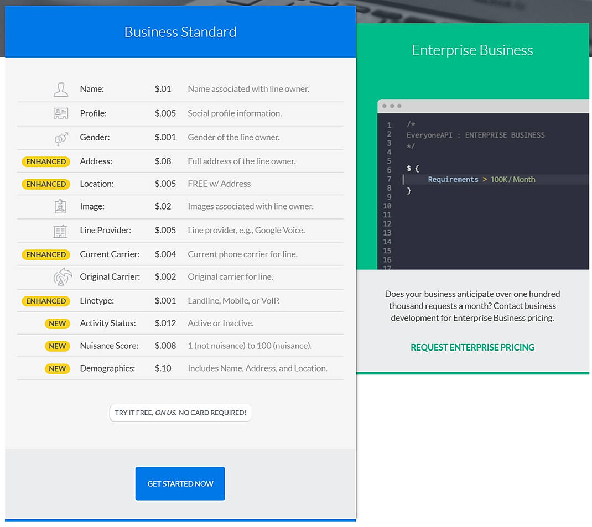Click the Social profile information description
592x527 pixels.
(x=235, y=113)
